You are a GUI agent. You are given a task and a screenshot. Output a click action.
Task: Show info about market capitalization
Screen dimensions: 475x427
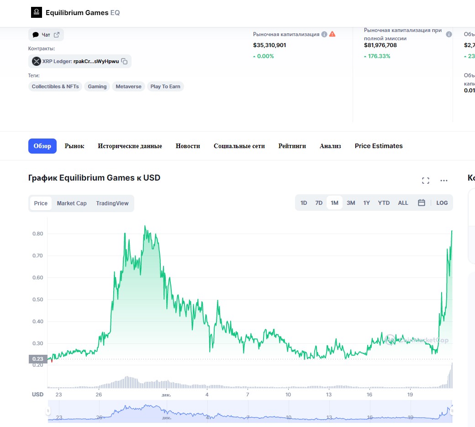pos(324,34)
